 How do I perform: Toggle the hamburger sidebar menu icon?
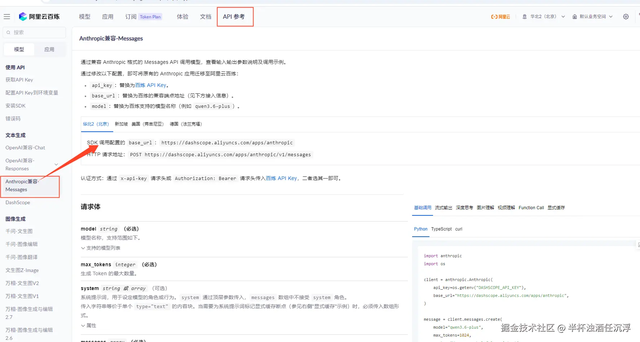[x=7, y=17]
